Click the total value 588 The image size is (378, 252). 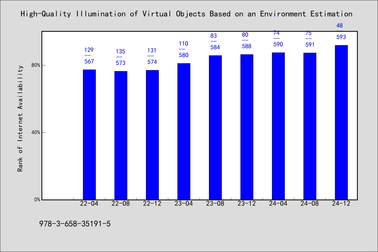247,46
